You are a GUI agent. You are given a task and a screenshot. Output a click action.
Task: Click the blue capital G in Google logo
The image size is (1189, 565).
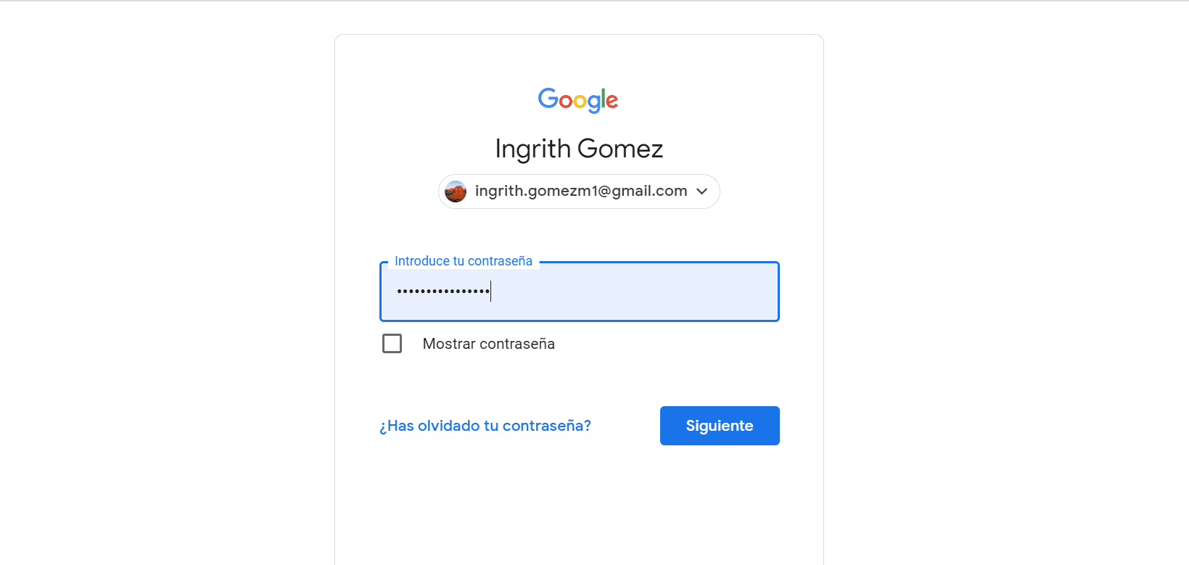pyautogui.click(x=547, y=98)
